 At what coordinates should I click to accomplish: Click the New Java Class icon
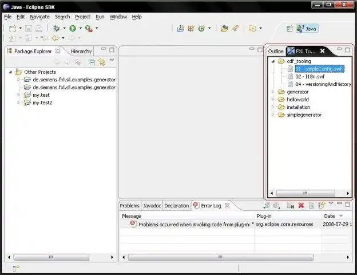201,29
